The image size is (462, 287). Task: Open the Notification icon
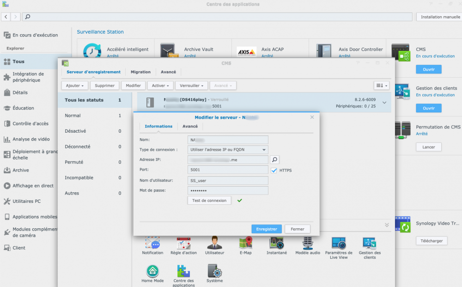[152, 243]
